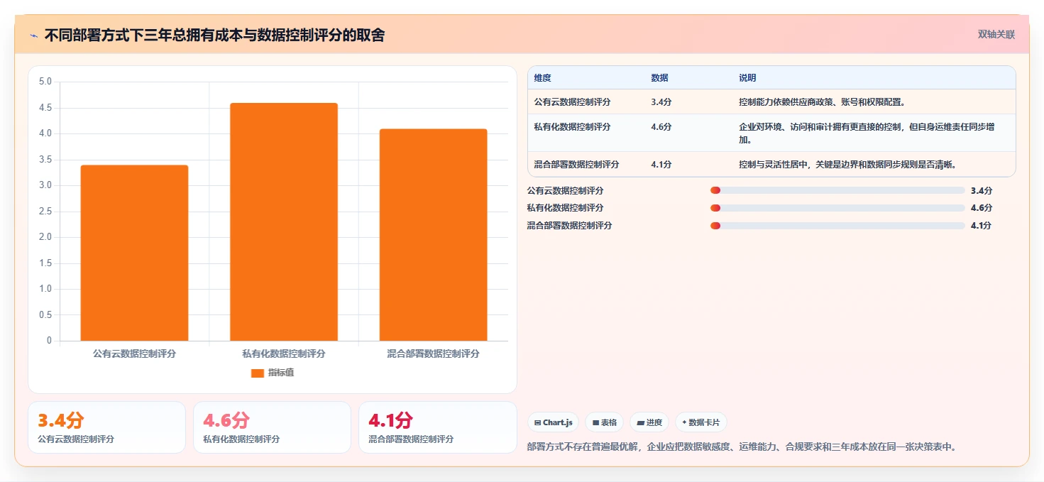This screenshot has width=1044, height=482.
Task: Select the 表格 chip
Action: (604, 422)
